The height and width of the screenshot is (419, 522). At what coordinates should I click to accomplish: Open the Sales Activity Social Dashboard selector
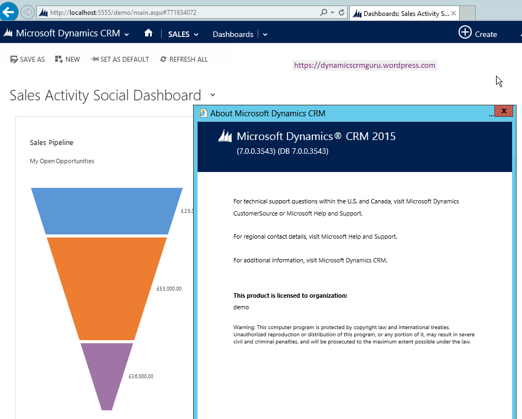[x=213, y=95]
